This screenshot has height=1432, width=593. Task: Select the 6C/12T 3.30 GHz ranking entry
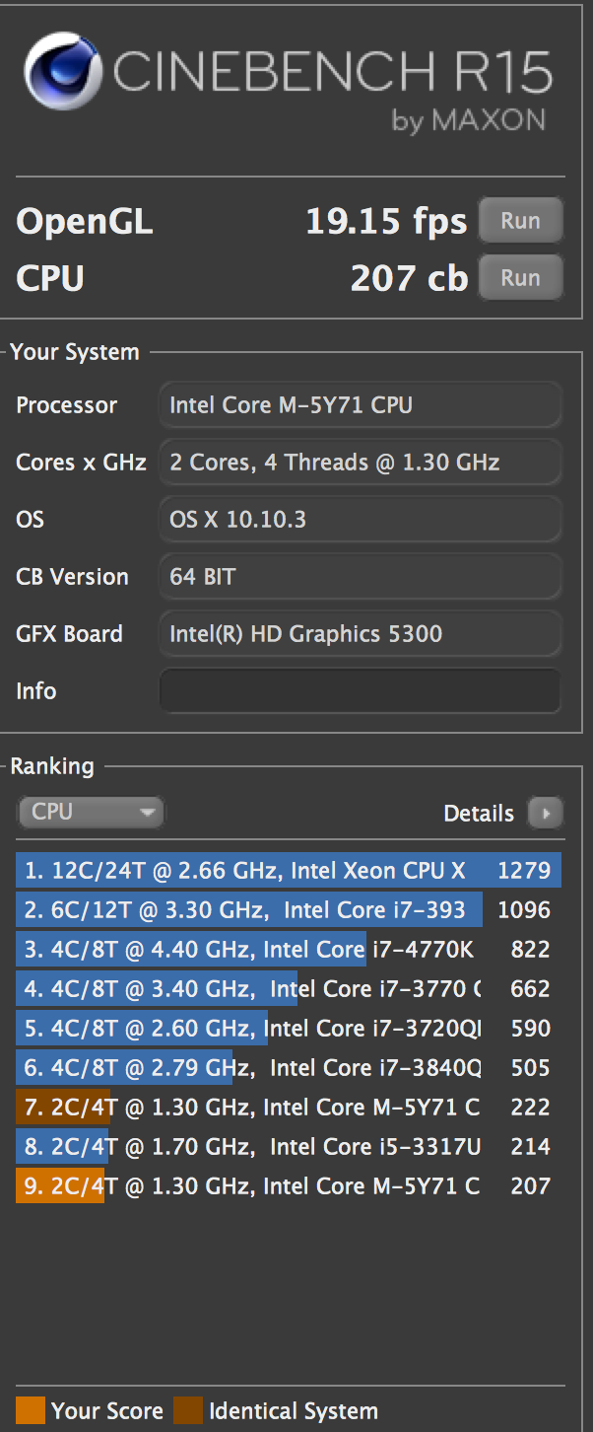[x=288, y=910]
